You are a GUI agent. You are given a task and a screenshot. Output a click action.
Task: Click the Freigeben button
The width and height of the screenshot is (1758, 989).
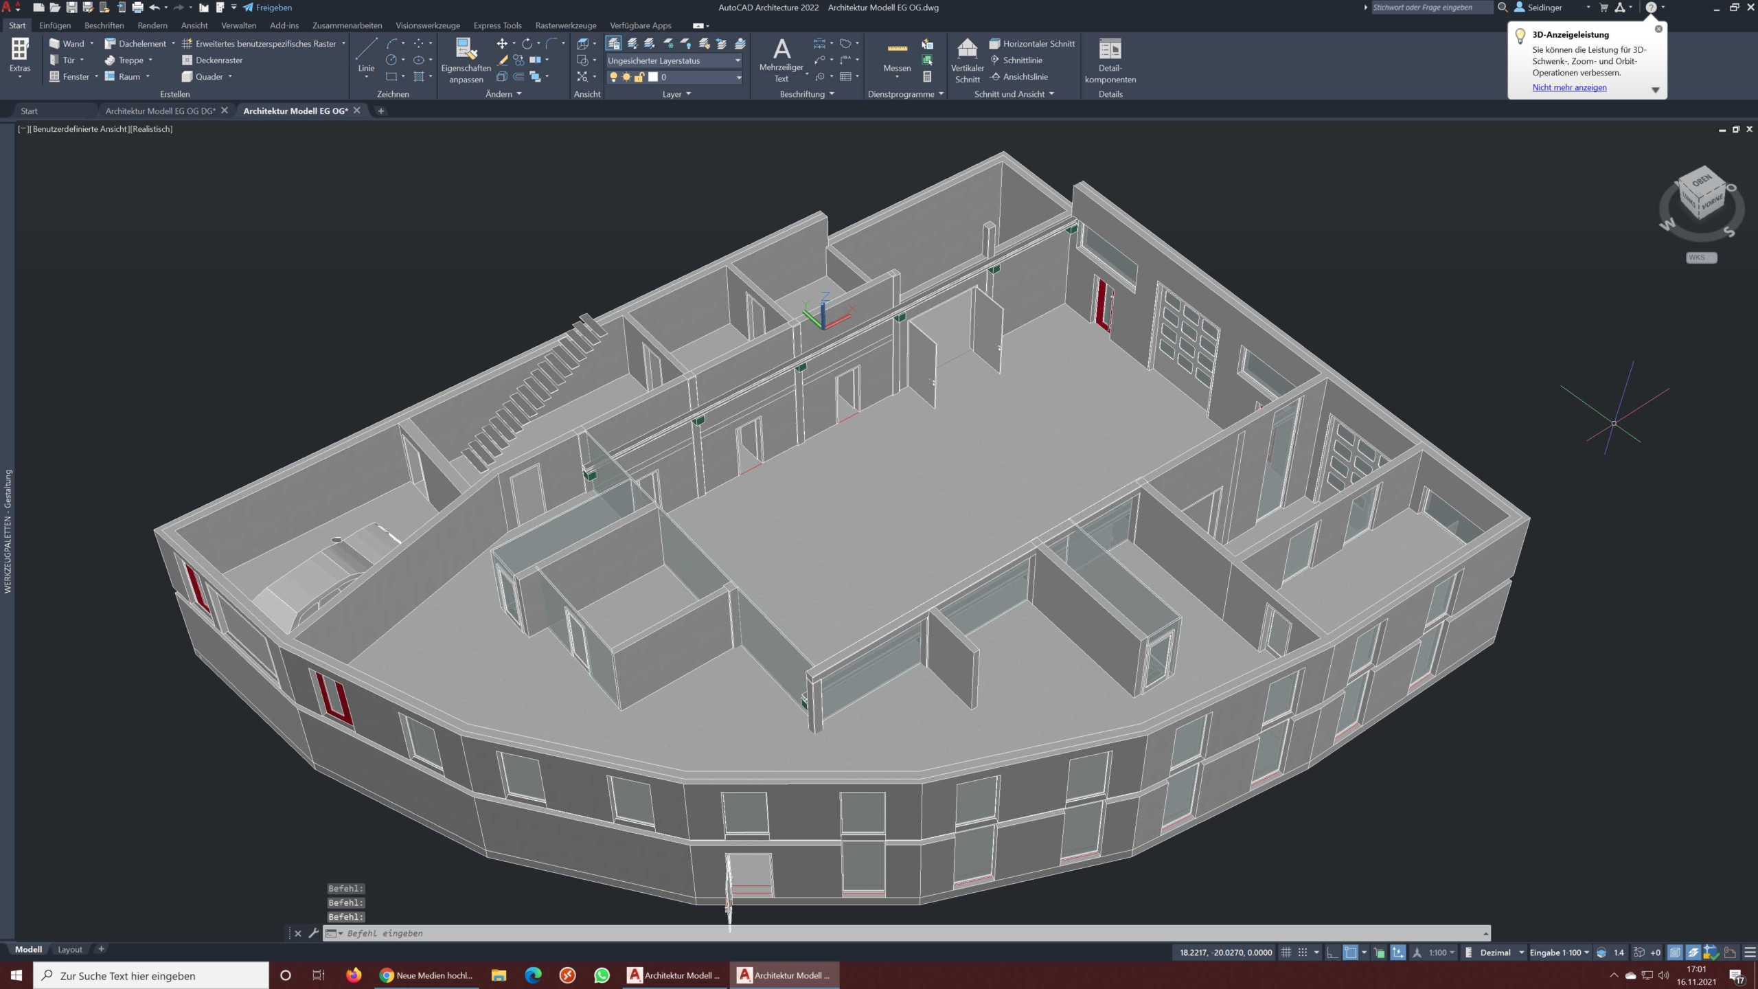[x=267, y=8]
